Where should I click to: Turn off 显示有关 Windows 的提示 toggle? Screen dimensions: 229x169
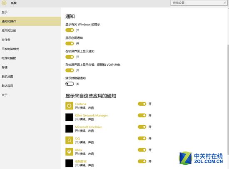coord(70,30)
